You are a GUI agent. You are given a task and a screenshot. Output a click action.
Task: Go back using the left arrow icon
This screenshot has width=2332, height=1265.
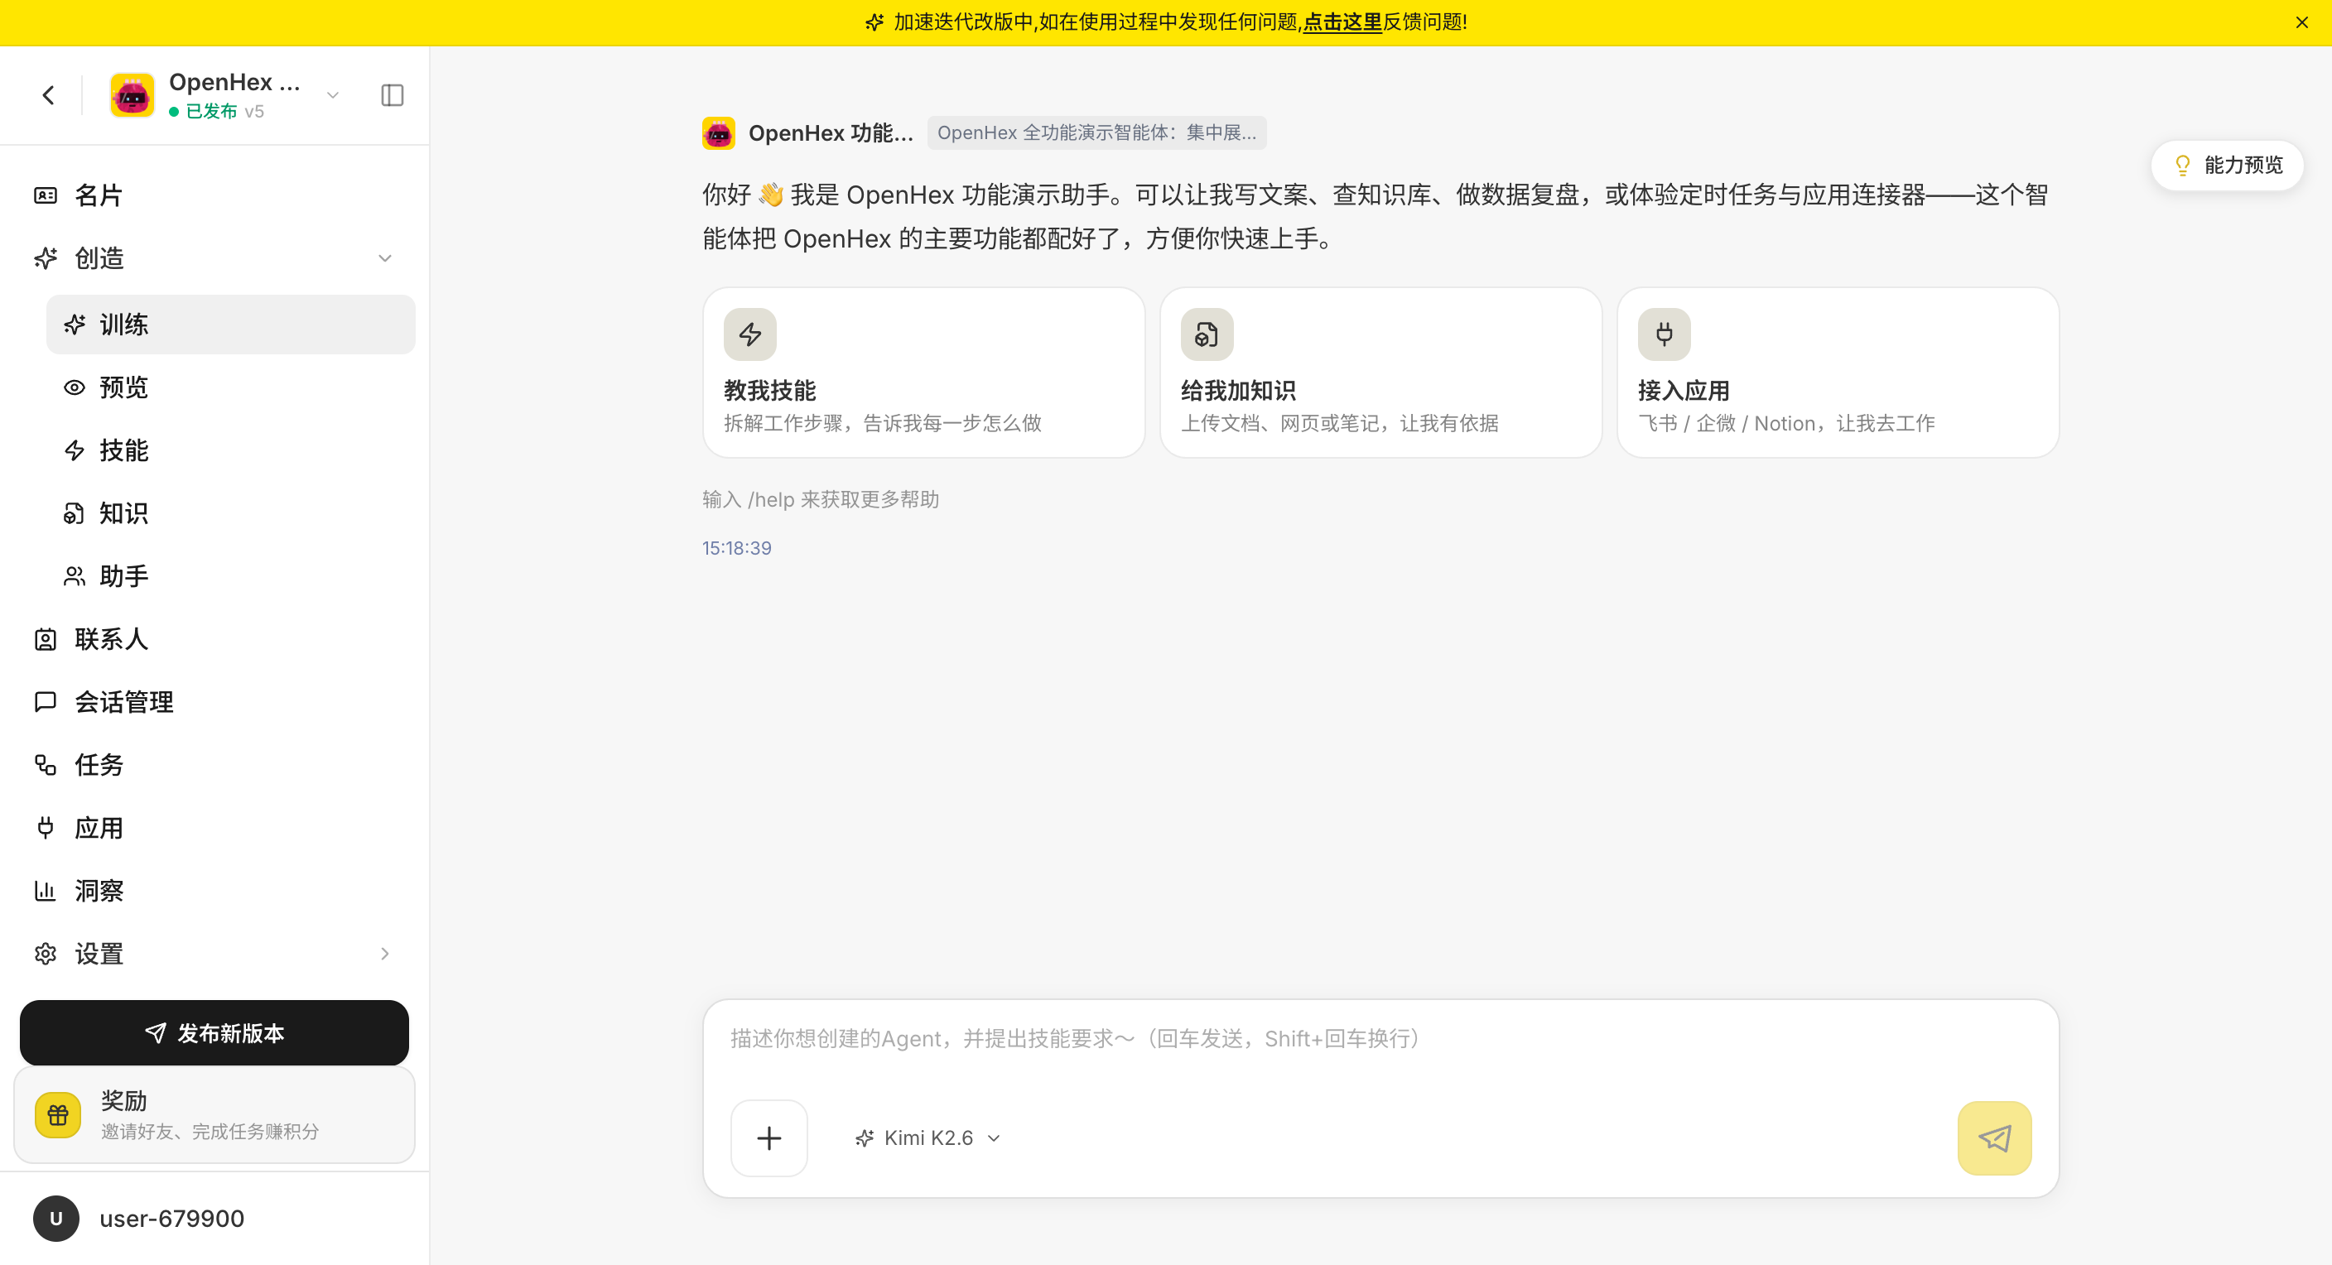coord(49,95)
